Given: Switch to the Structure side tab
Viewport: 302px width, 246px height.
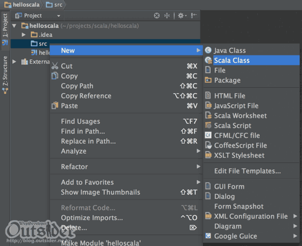Looking at the screenshot, I should pyautogui.click(x=5, y=74).
